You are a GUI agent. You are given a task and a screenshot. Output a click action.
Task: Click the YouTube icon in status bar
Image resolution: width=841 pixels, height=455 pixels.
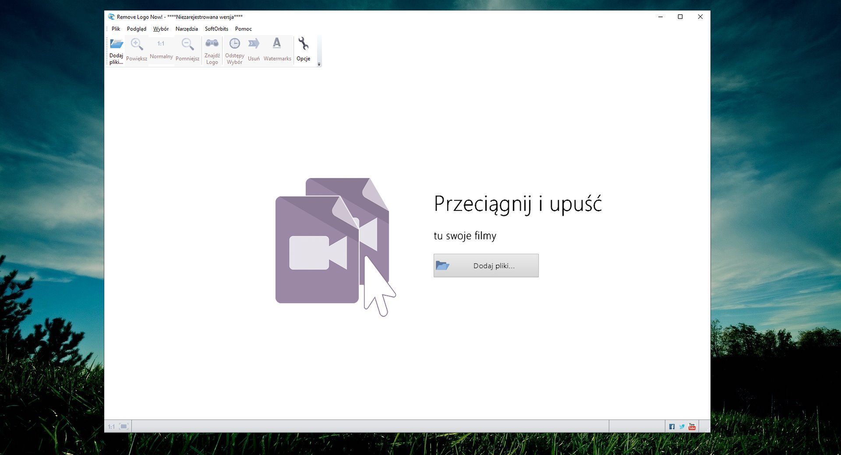(x=692, y=426)
